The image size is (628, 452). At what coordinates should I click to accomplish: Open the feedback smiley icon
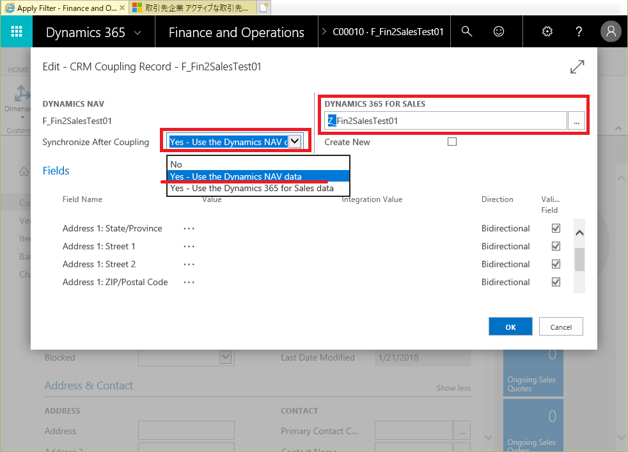click(x=499, y=31)
